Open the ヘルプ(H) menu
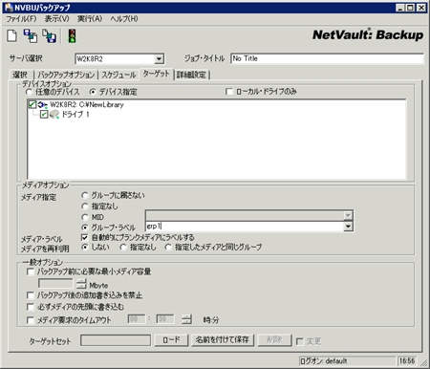 pyautogui.click(x=124, y=19)
